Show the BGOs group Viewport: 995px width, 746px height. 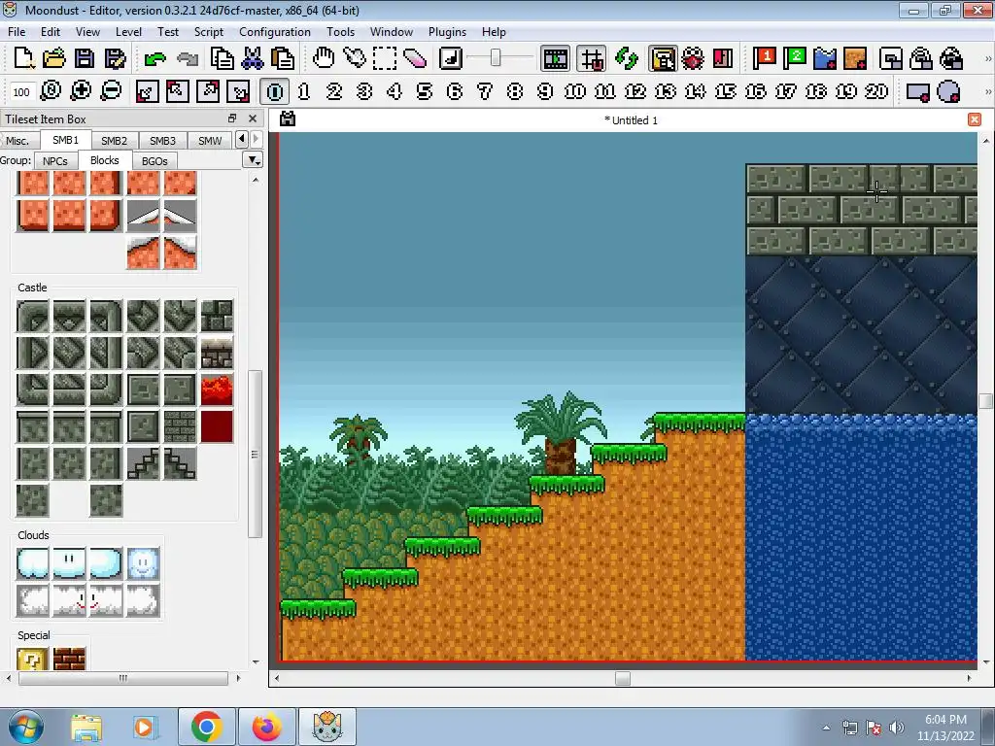tap(154, 161)
